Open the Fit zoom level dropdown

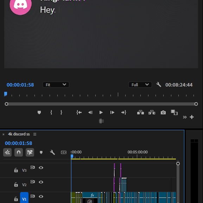(x=56, y=85)
